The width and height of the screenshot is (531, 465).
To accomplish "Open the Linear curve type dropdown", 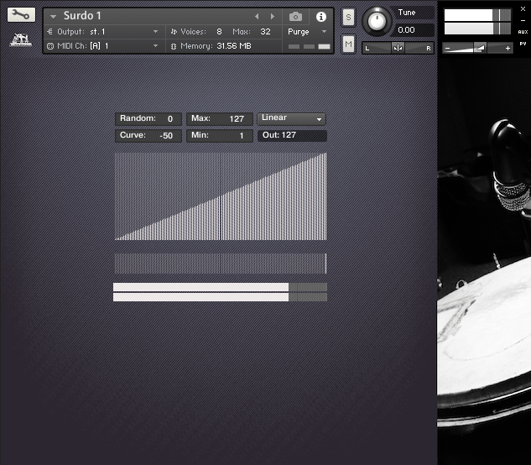I will 292,118.
